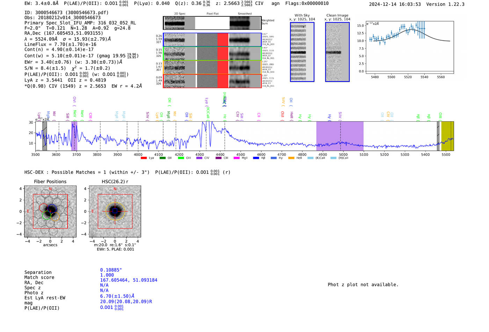This screenshot has height=332, width=489.
Task: Select the dark purple CIII legend swatch
Action: tap(218, 158)
